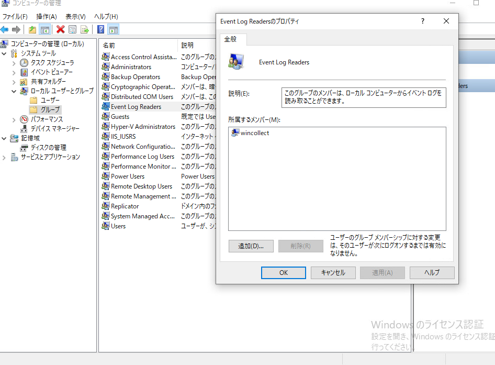
Task: Collapse ローカル ユーザーとグループ node
Action: [14, 91]
